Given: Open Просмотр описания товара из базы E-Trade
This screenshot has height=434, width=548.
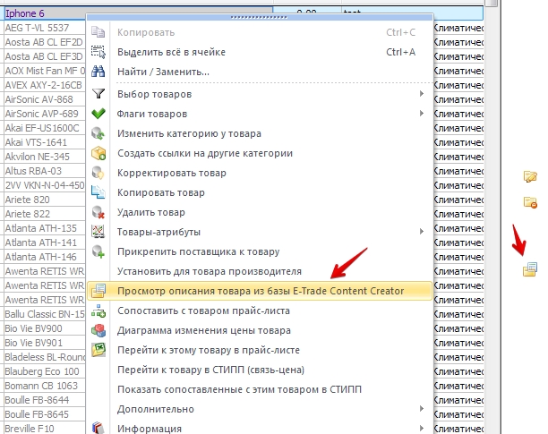Looking at the screenshot, I should pyautogui.click(x=260, y=291).
